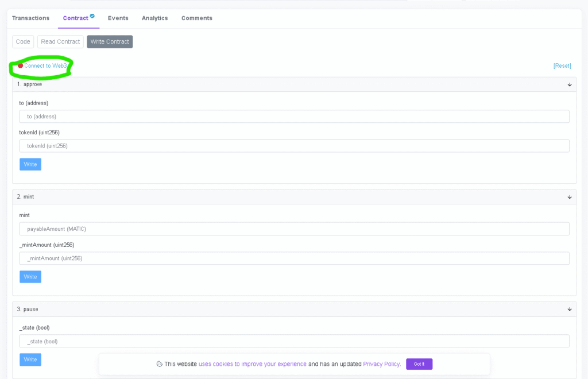Dismiss cookie notice with Got It button

[419, 364]
